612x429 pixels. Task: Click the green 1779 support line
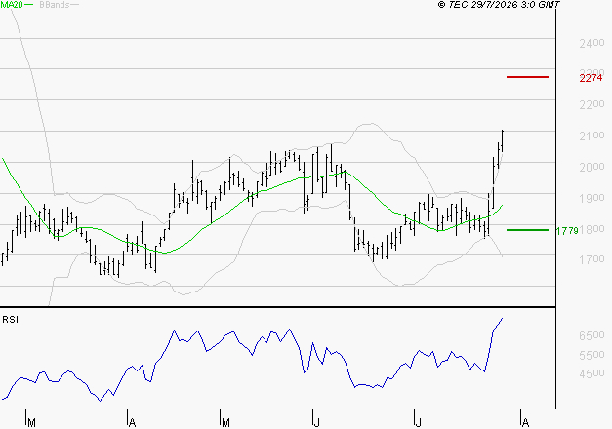527,230
